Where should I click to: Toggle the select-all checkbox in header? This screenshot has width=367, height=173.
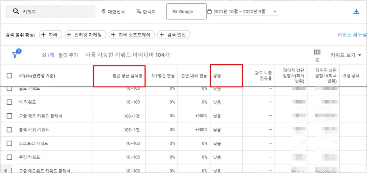click(x=9, y=76)
